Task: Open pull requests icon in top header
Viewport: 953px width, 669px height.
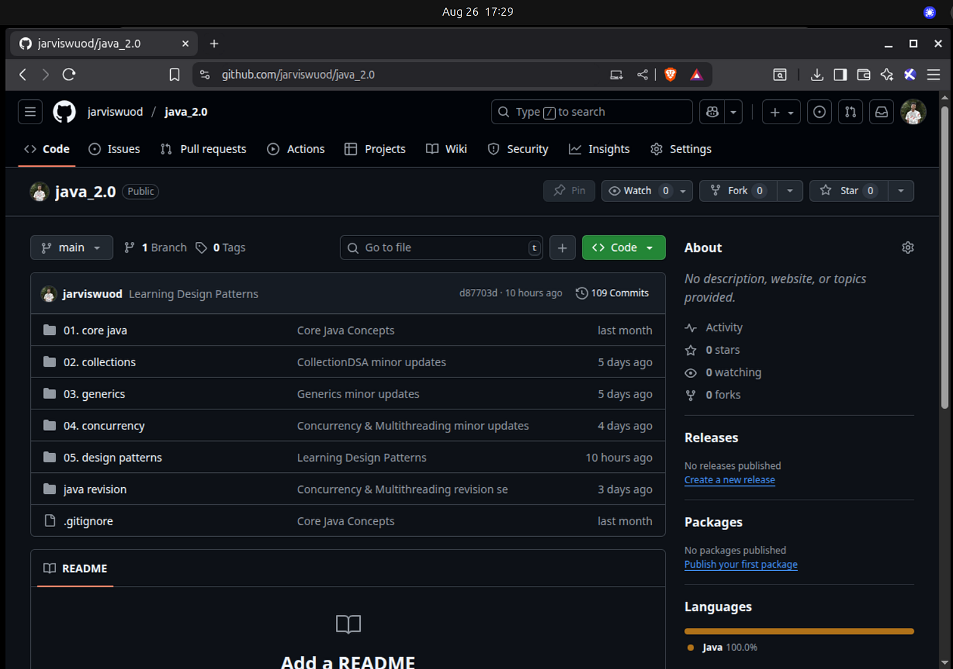Action: (x=850, y=112)
